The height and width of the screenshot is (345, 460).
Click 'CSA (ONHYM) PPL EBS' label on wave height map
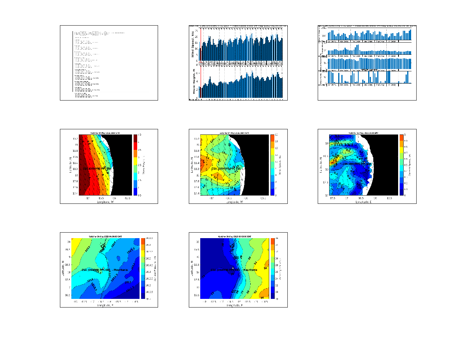pos(97,169)
